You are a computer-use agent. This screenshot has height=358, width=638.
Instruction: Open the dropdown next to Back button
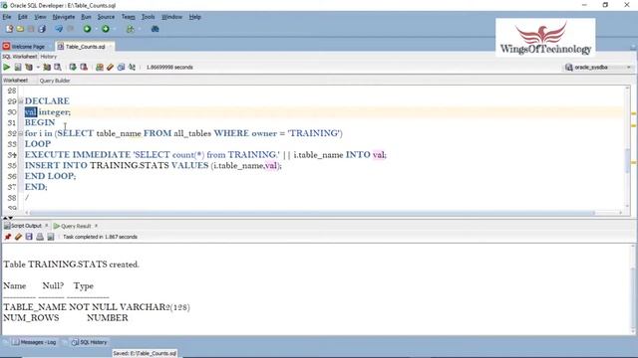click(x=96, y=29)
